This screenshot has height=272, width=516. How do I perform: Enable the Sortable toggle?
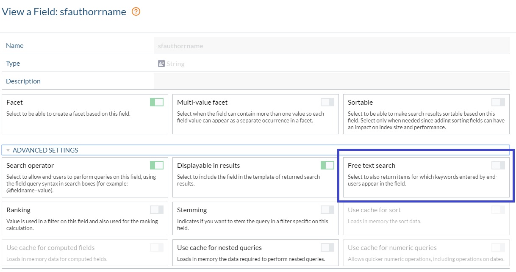point(498,101)
